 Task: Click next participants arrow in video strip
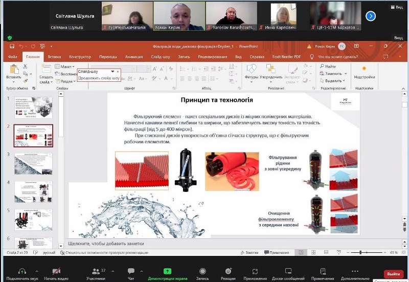click(371, 16)
